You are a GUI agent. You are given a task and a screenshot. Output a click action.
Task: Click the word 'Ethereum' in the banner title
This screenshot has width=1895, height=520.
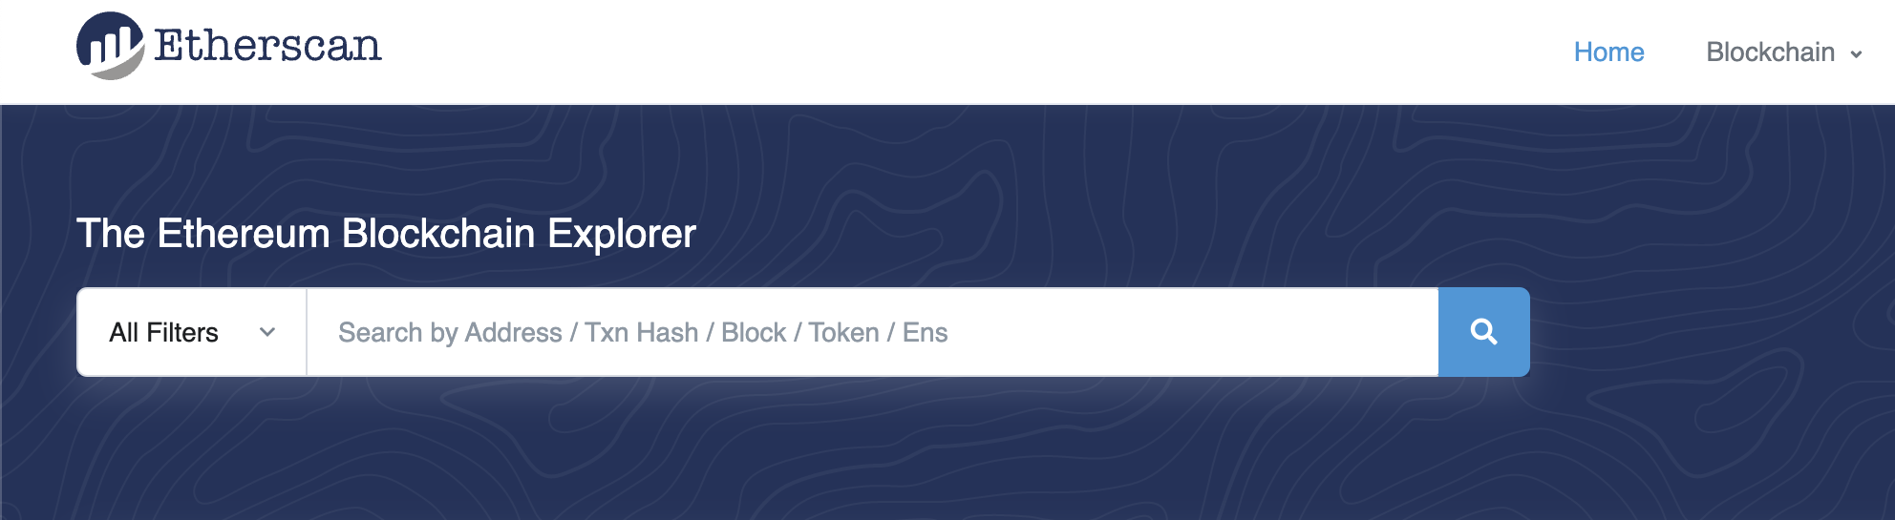(244, 234)
